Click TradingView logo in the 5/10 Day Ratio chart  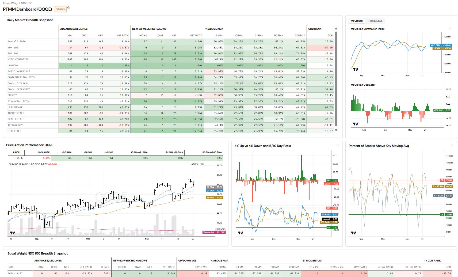(241, 233)
